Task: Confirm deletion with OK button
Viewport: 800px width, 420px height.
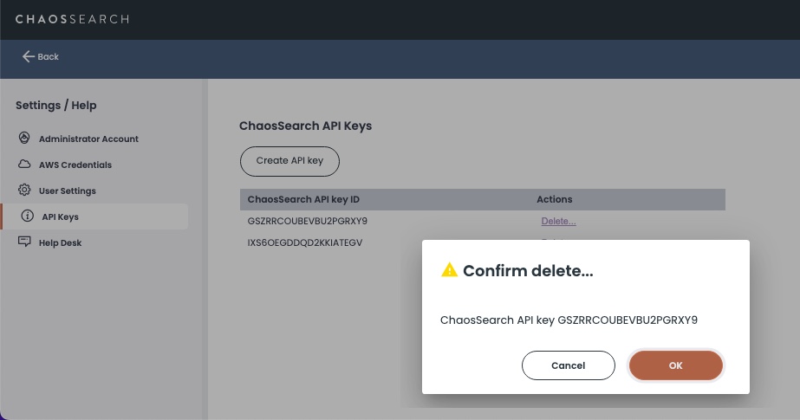Action: point(675,365)
